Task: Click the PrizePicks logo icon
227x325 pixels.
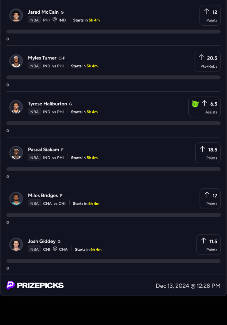Action: [x=11, y=285]
